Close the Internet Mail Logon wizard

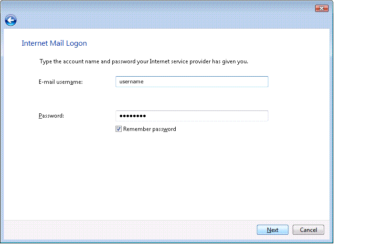point(321,9)
